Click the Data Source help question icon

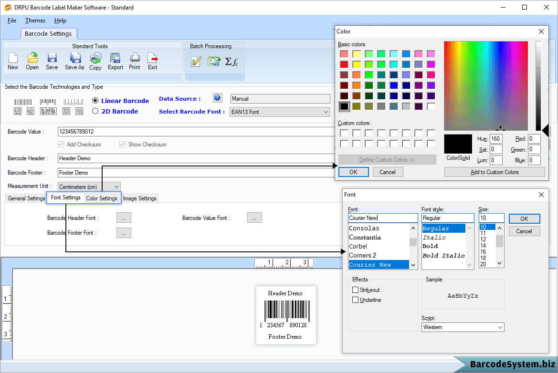tap(218, 98)
